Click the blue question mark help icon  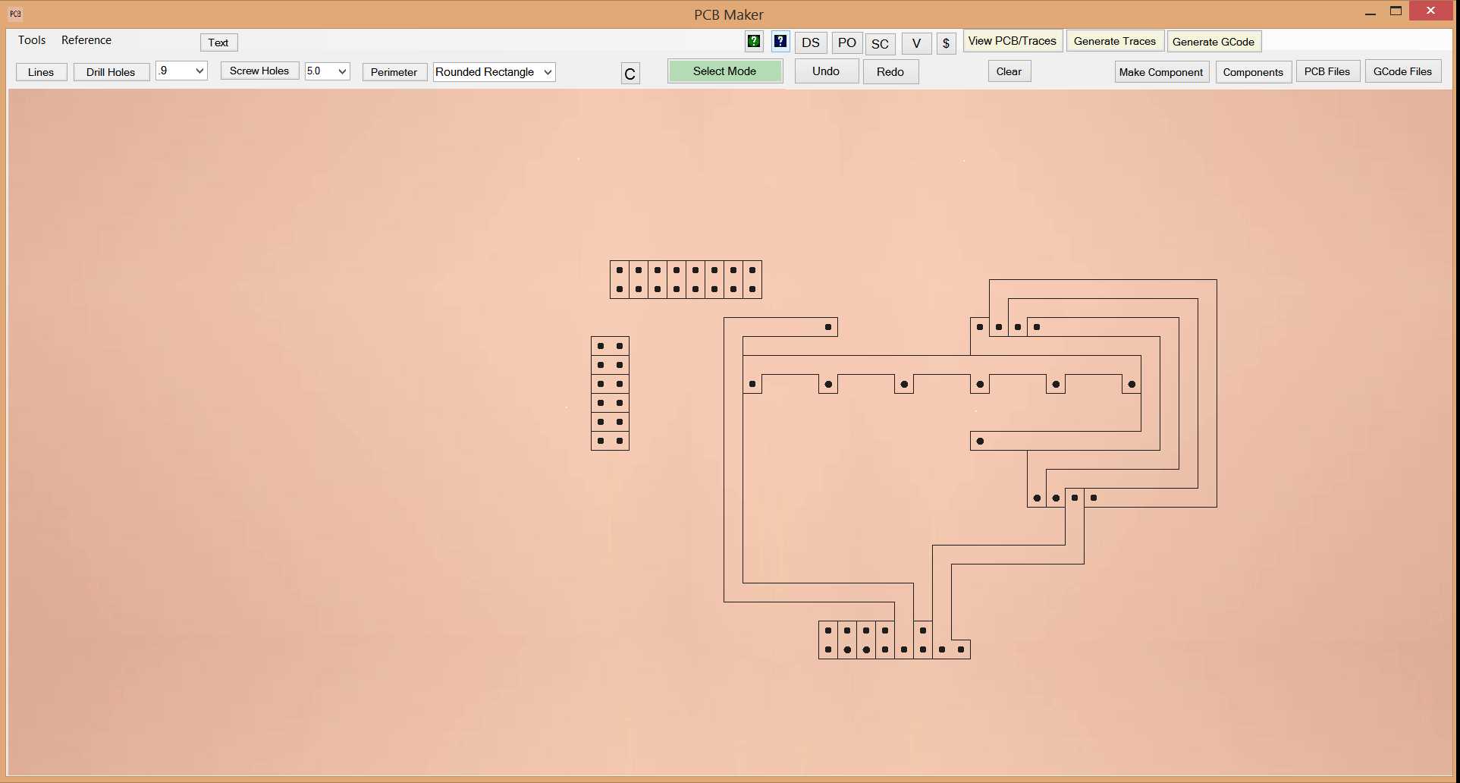(780, 42)
